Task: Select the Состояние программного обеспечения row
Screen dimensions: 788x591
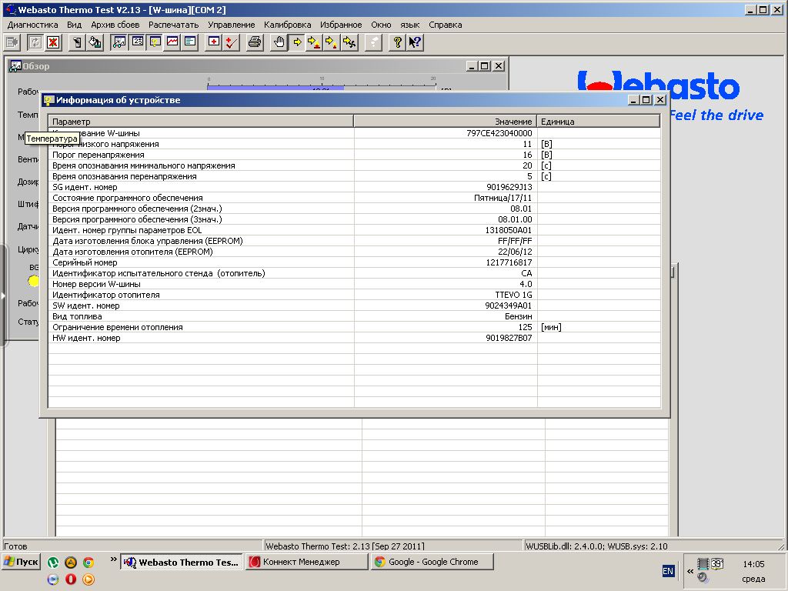Action: [354, 198]
